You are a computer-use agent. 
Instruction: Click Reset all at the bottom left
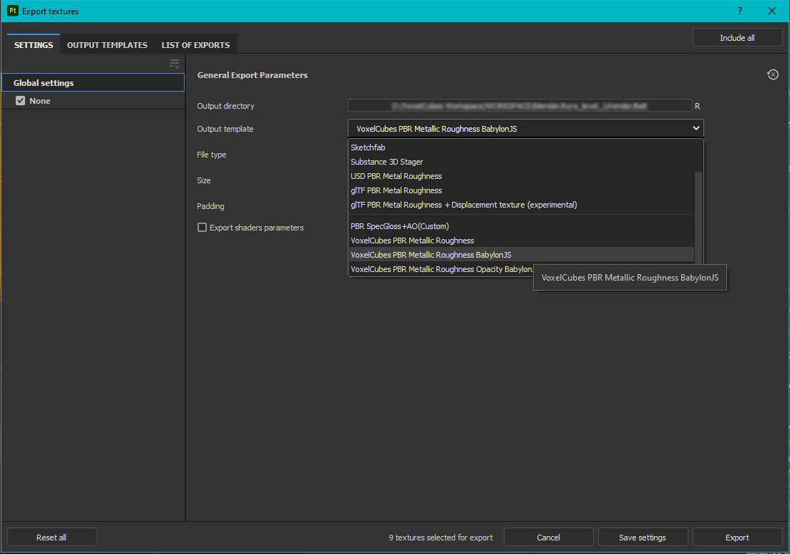point(52,537)
